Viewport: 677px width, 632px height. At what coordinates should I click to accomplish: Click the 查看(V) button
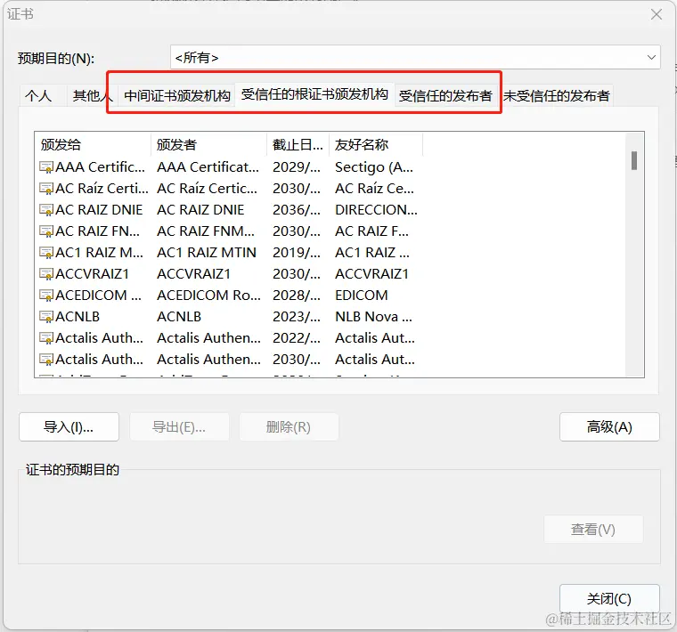tap(593, 530)
